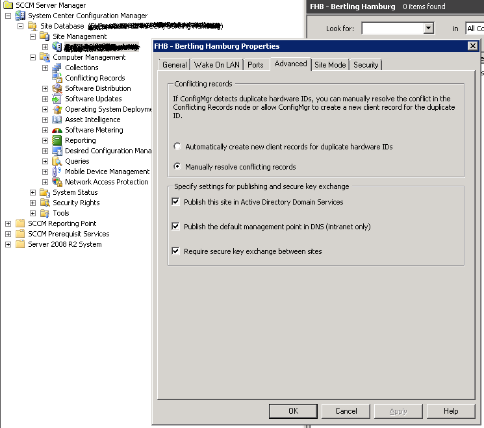The width and height of the screenshot is (484, 428).
Task: Click the Tools folder icon
Action: tap(45, 213)
